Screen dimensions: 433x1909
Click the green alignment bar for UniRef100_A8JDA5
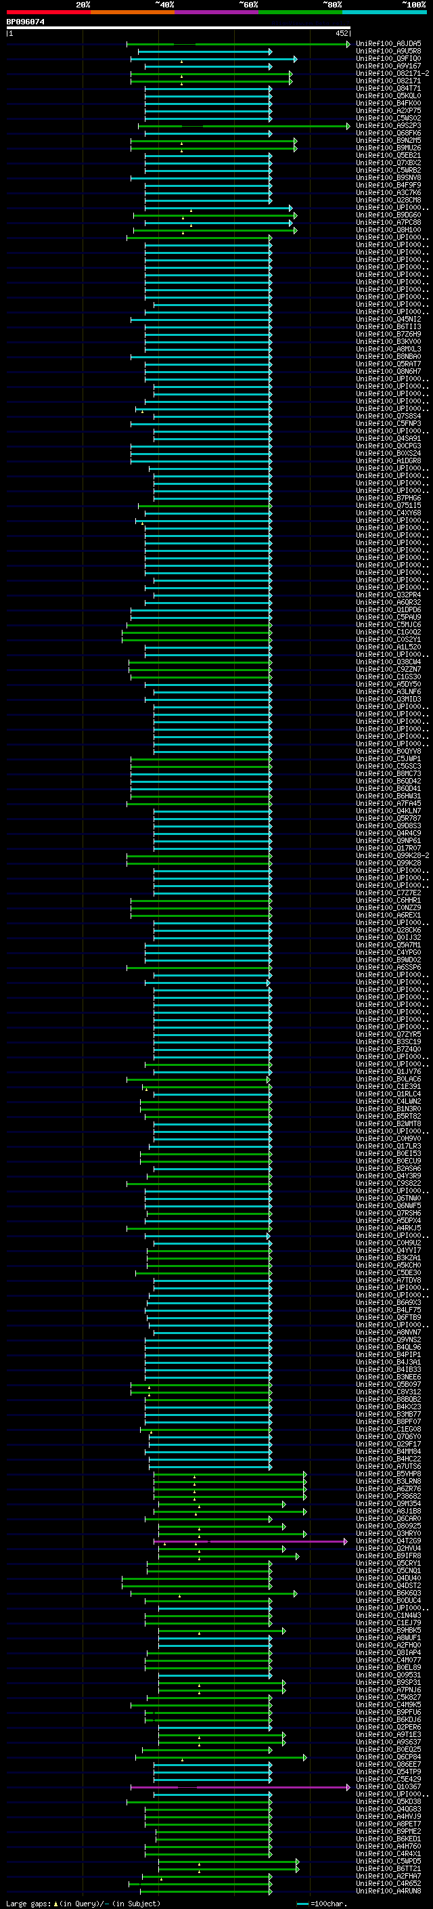[x=237, y=45]
